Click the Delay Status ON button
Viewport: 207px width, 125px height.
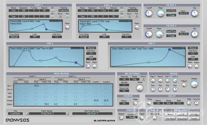(158, 103)
